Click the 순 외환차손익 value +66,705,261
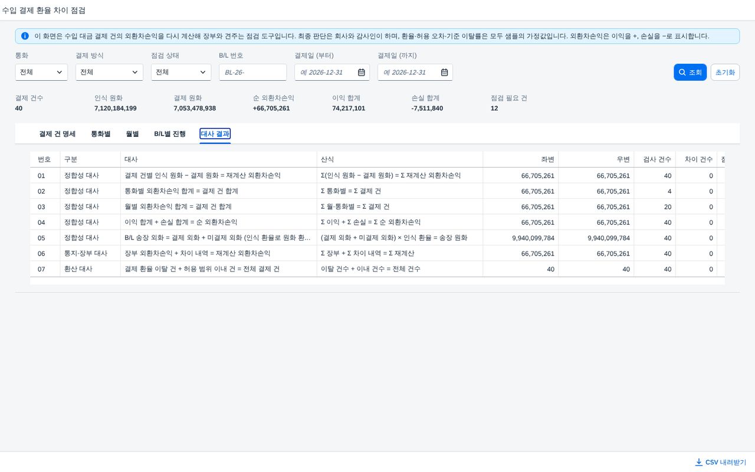This screenshot has height=472, width=755. (271, 109)
